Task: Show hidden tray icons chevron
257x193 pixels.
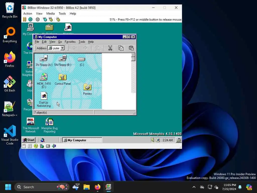Action: [x=194, y=187]
